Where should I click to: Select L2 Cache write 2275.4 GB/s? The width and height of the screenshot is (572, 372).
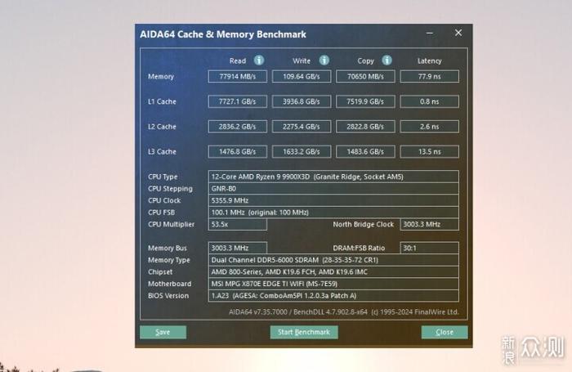click(302, 127)
